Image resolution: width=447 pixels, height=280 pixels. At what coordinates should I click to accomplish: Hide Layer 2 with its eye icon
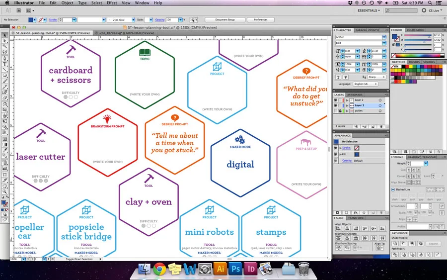[x=336, y=100]
